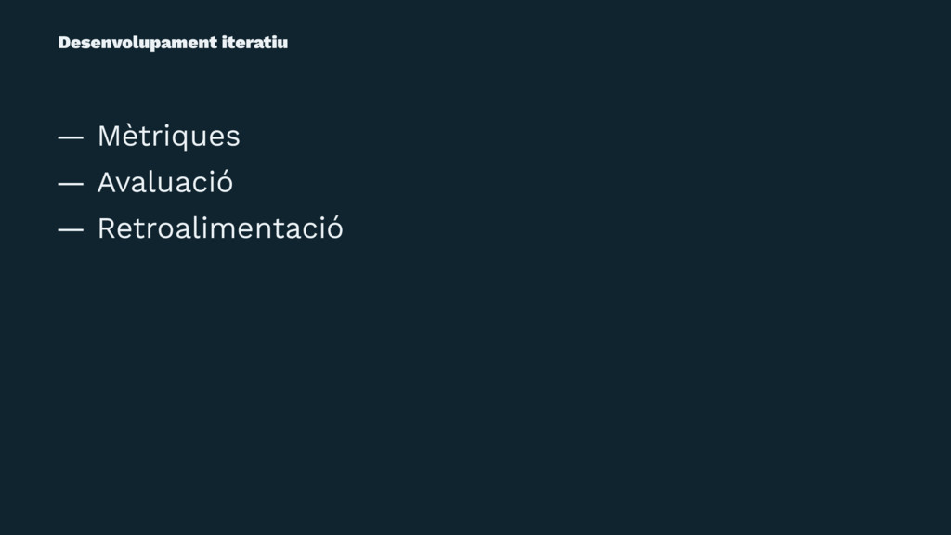Click the Retroalimentació bullet text
This screenshot has height=535, width=951.
point(220,228)
